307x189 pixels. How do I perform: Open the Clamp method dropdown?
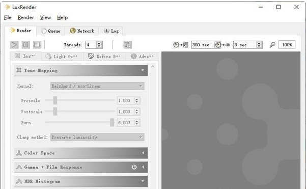point(97,137)
